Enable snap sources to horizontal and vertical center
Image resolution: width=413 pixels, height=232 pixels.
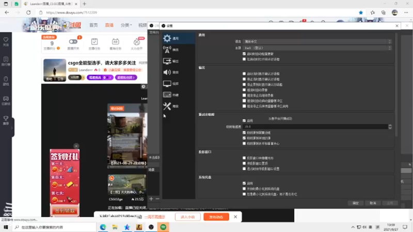point(244,143)
